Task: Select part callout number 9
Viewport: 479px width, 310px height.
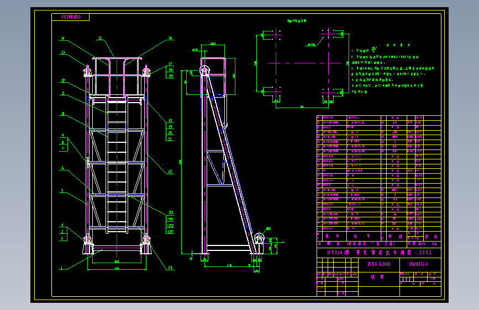Action: pyautogui.click(x=62, y=136)
